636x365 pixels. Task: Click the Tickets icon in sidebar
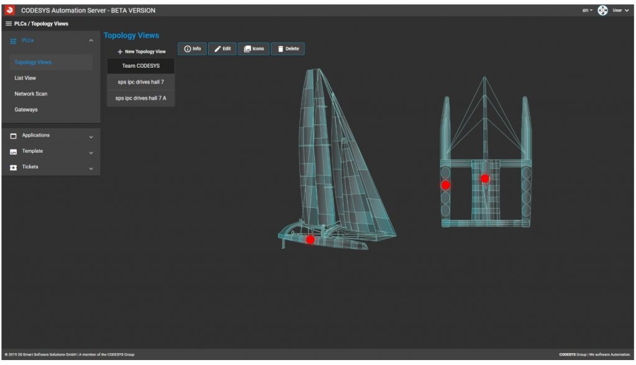point(13,168)
